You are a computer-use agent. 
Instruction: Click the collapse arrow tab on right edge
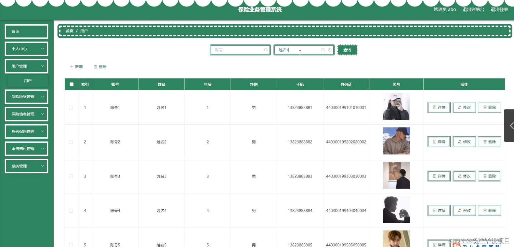pos(509,126)
